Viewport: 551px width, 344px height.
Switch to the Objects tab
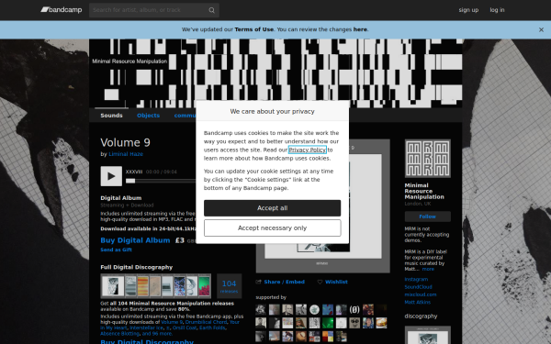148,116
